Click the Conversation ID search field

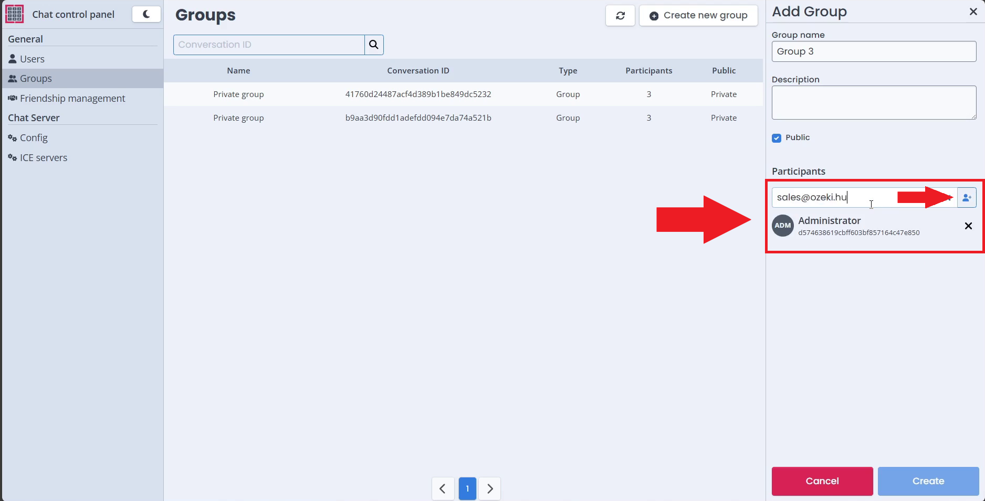[269, 45]
